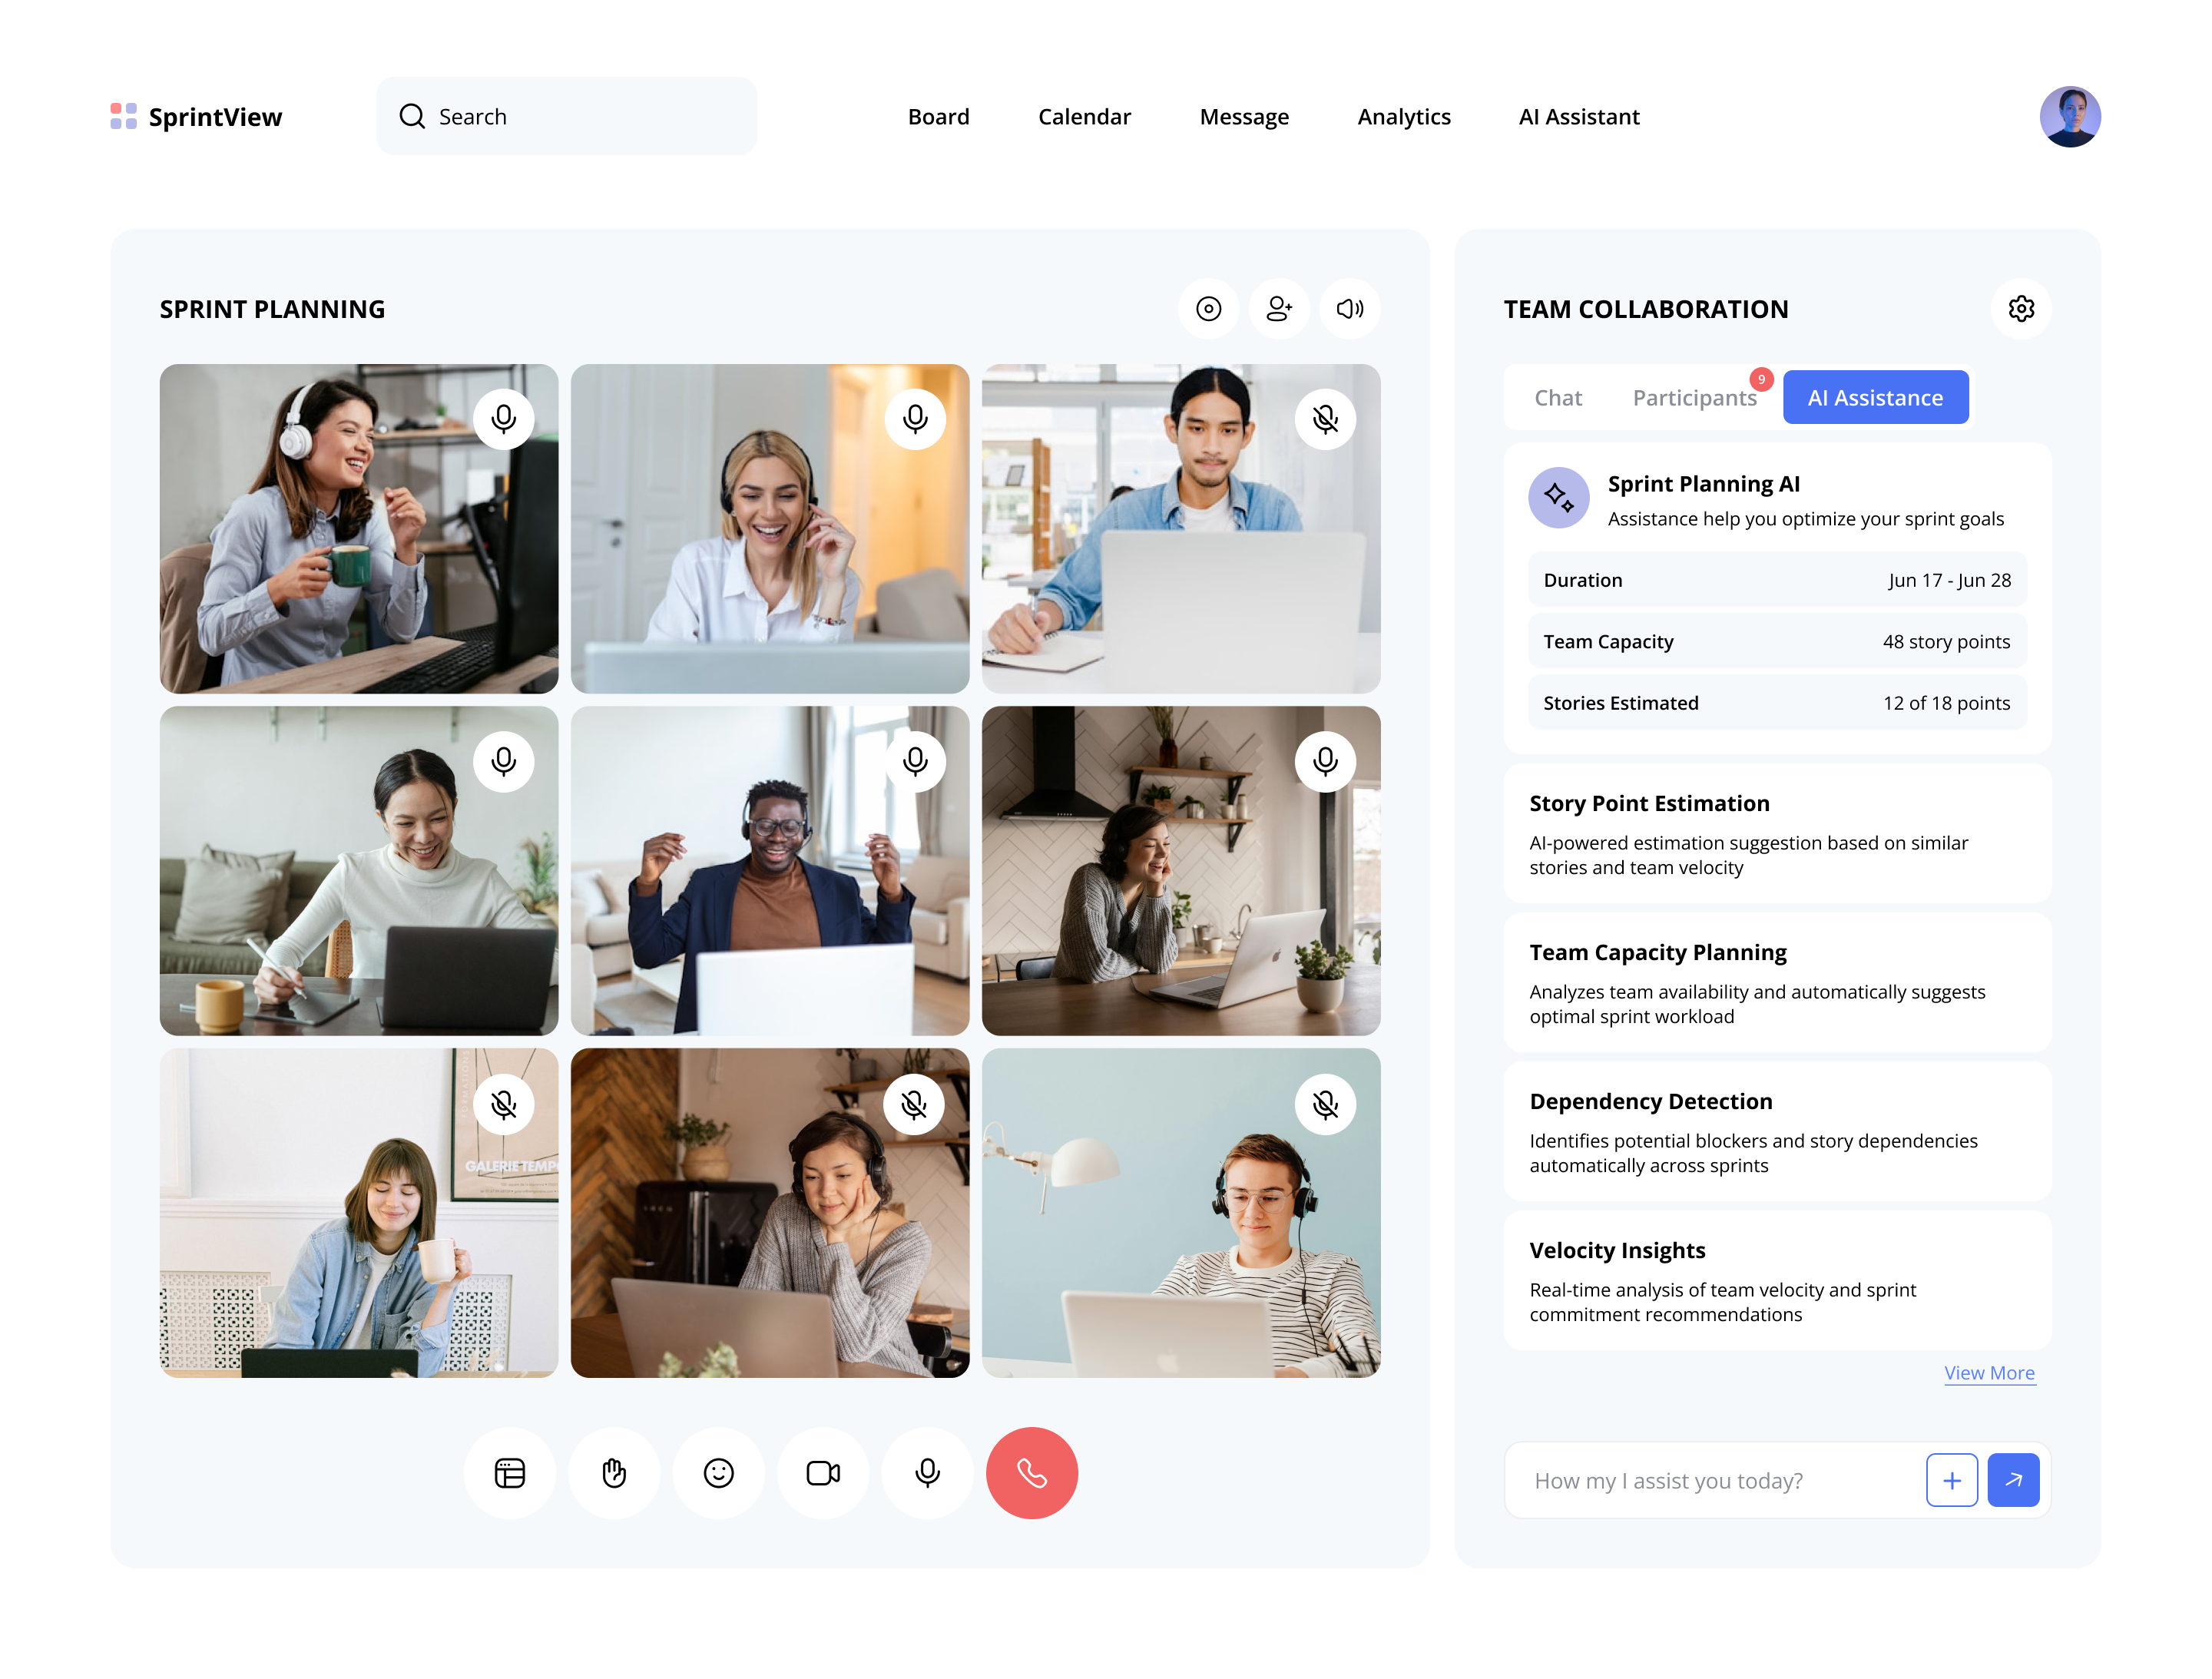Open the emoji reactions icon
Screen dimensions: 2212x1679
coord(718,1473)
